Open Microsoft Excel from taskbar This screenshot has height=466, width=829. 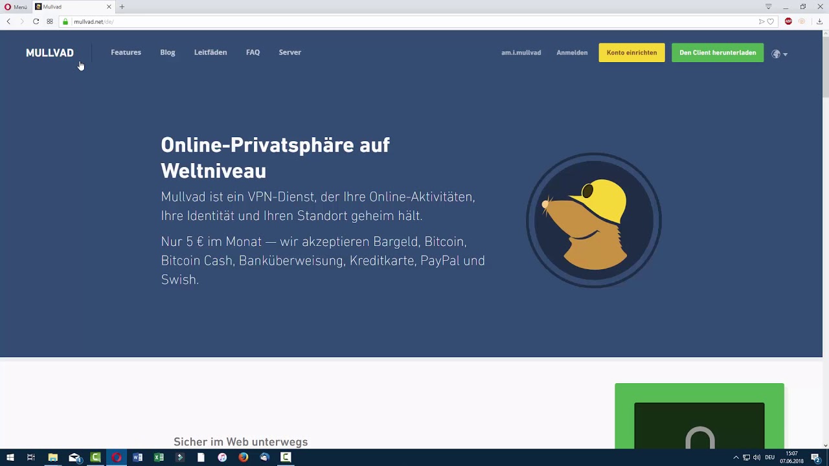click(x=159, y=458)
